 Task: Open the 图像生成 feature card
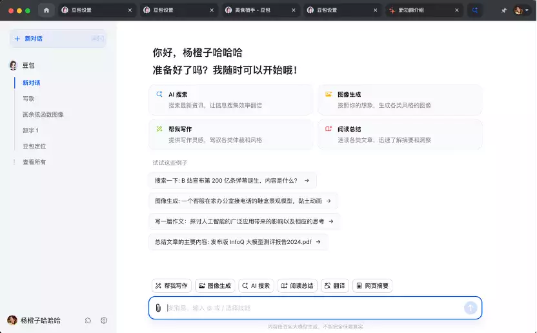tap(400, 99)
